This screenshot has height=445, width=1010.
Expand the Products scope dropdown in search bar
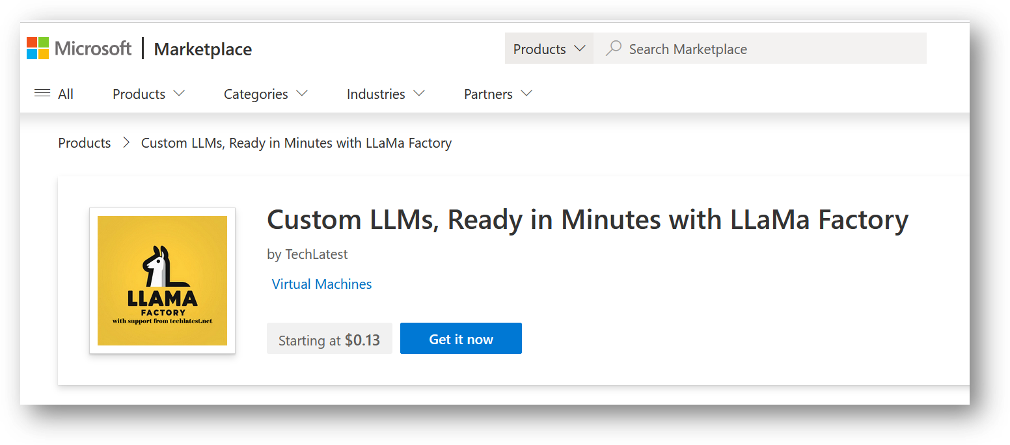[x=549, y=48]
